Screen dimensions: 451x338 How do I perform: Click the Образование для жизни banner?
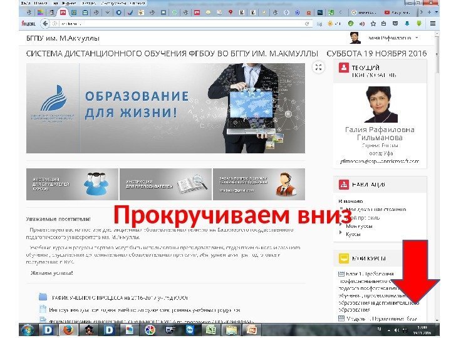point(165,108)
